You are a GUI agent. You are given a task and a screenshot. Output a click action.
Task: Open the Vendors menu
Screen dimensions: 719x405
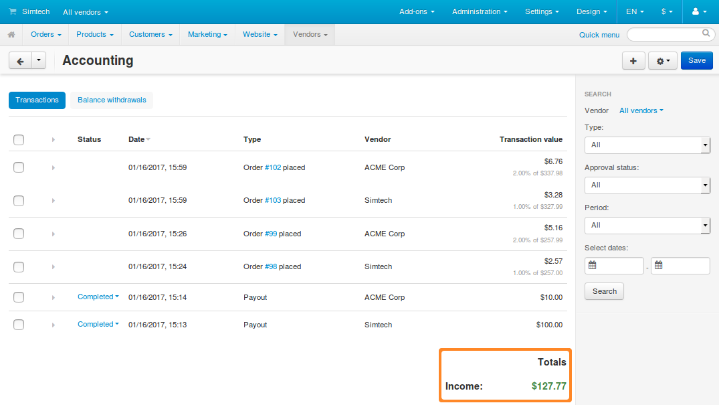coord(310,34)
